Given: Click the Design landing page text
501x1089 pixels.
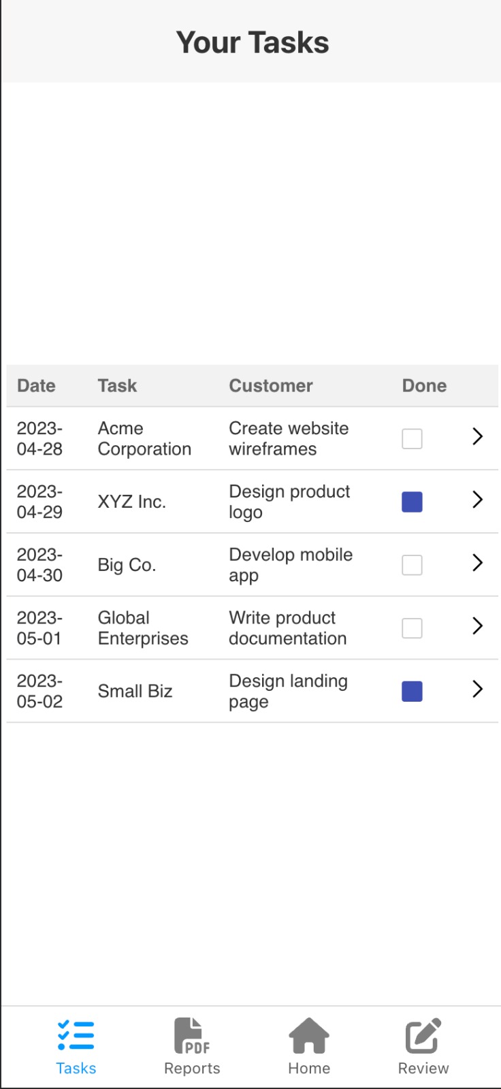Looking at the screenshot, I should tap(288, 692).
